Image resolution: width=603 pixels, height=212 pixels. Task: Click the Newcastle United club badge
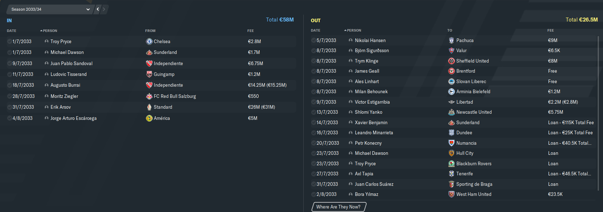pyautogui.click(x=452, y=112)
